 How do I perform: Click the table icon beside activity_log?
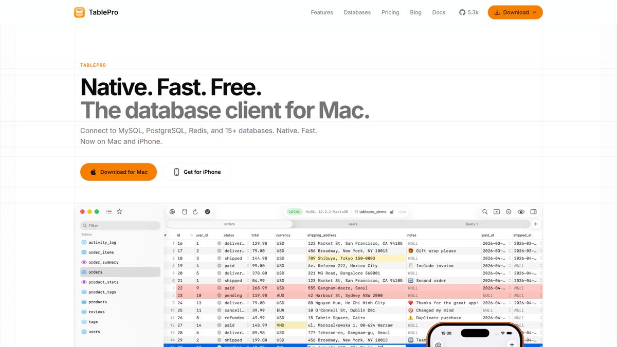(x=84, y=242)
